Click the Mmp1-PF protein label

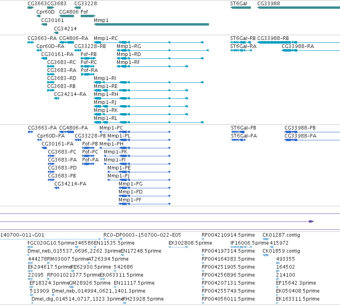[x=130, y=200]
